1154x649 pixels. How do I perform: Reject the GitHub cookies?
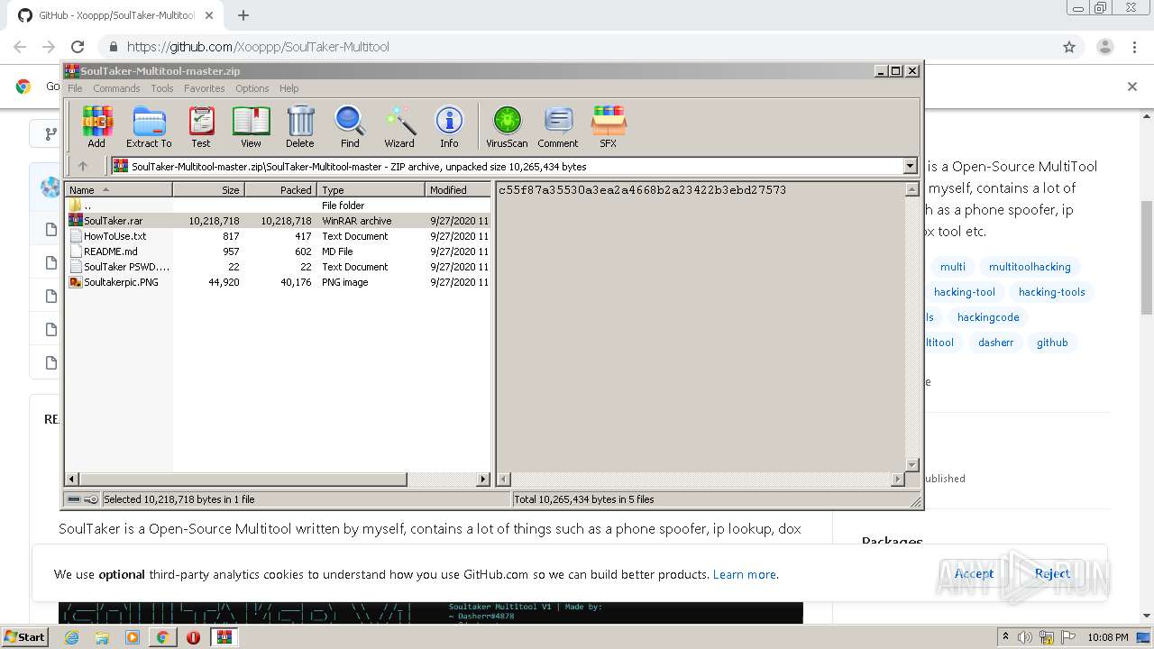coord(1052,573)
